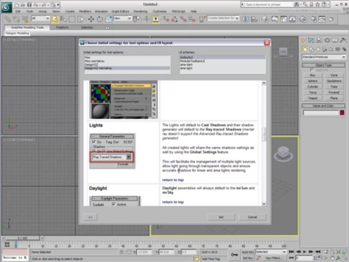Open the quick access toolbar customize arrow
The image size is (349, 262).
[x=58, y=5]
